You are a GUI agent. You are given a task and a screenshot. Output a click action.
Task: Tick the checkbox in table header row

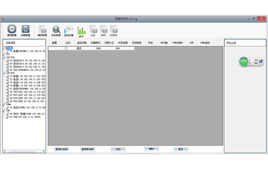[x=66, y=49]
